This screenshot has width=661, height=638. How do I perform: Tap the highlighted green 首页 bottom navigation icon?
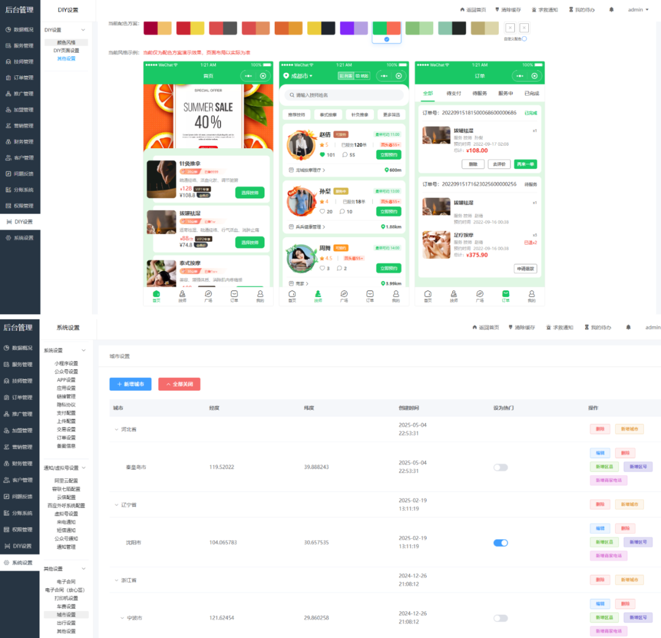156,294
